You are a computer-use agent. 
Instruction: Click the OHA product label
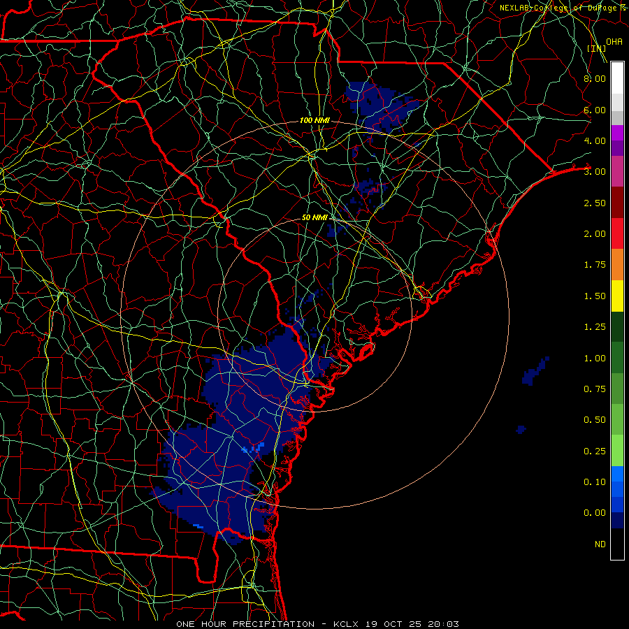coord(614,42)
